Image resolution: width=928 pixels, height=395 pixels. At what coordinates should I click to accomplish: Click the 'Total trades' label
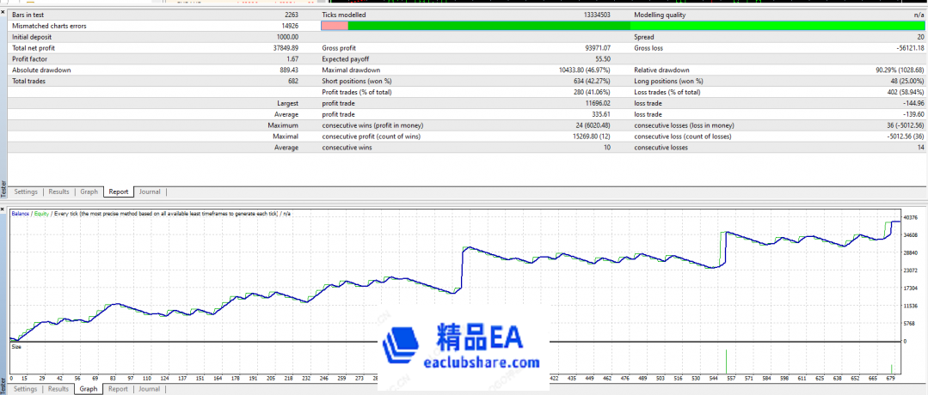coord(28,81)
